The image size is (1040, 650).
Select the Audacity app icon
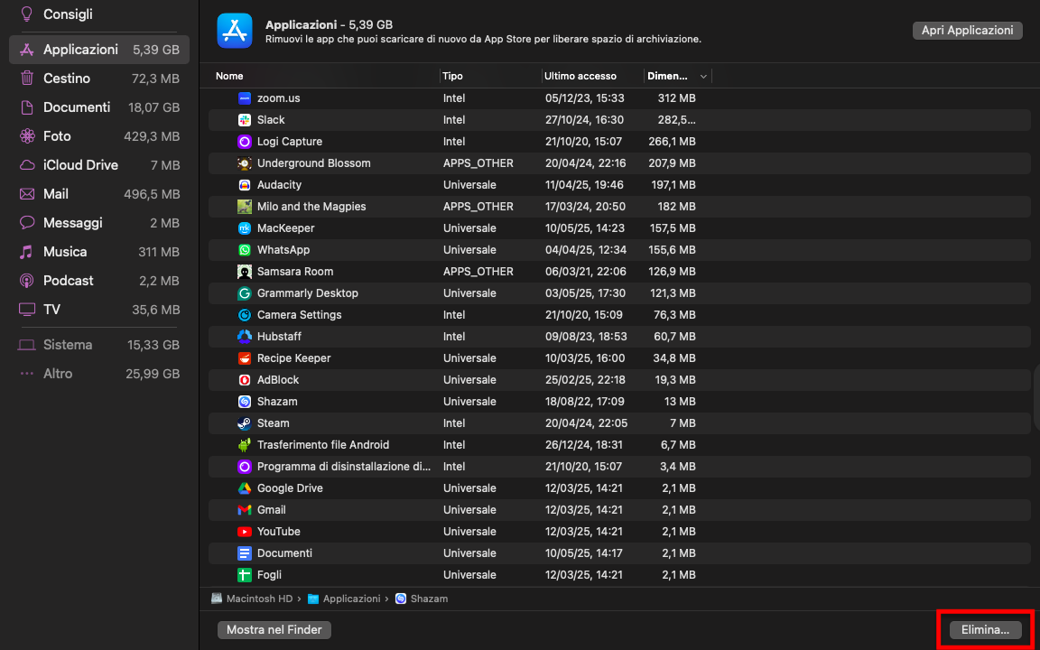pyautogui.click(x=244, y=184)
